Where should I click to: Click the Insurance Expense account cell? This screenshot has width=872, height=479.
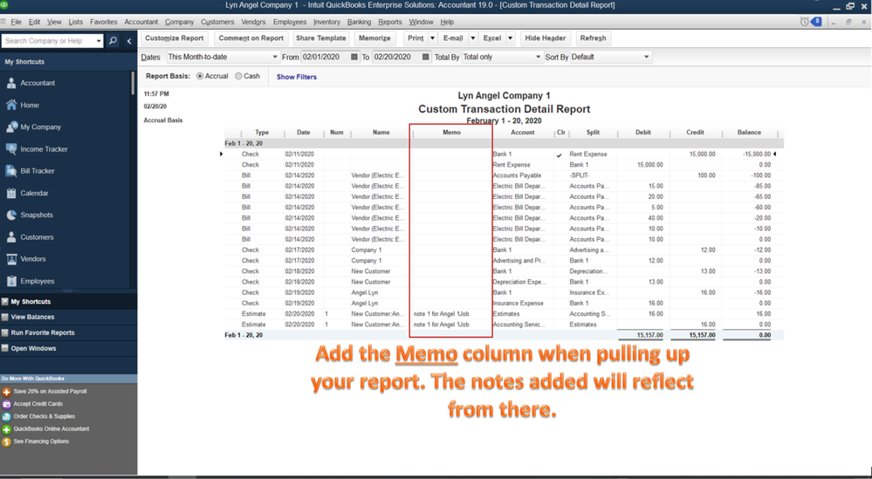pos(518,303)
